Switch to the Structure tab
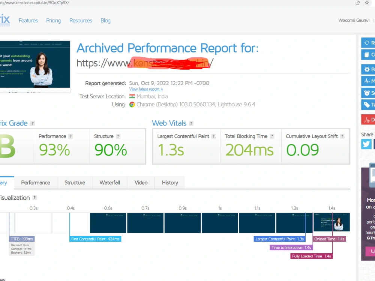The width and height of the screenshot is (375, 281). (75, 182)
